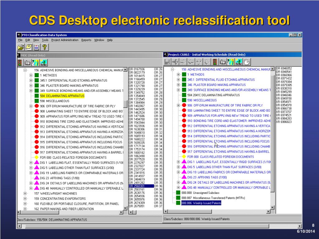Image resolution: width=319 pixels, height=239 pixels.
Task: Expand DIG 1 LABELLING FLAT in MOC pane
Action: click(31, 162)
